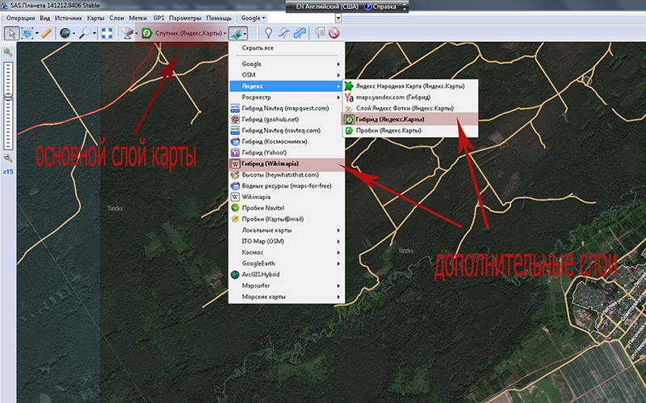Image resolution: width=646 pixels, height=403 pixels.
Task: Activate the rectangular selection tool
Action: coord(27,33)
